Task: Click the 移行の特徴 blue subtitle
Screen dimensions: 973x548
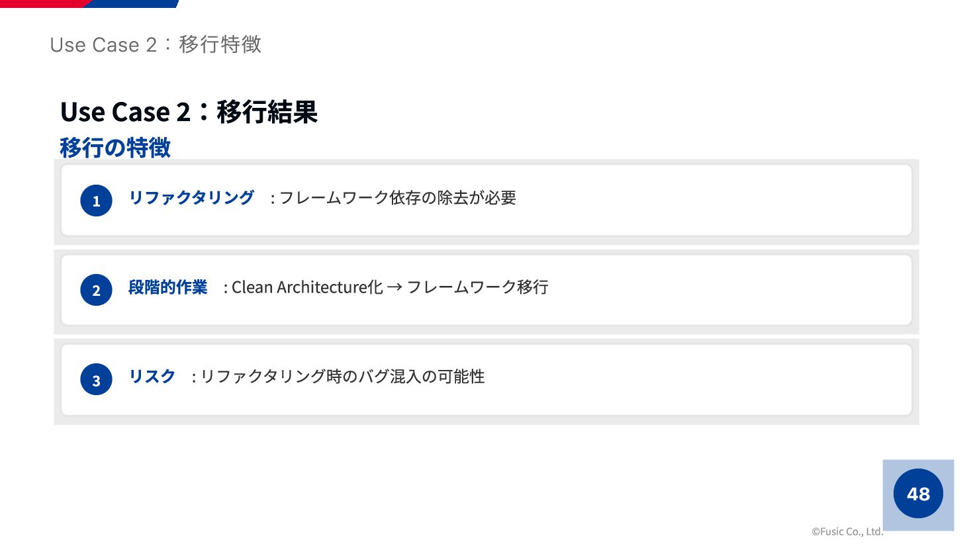Action: [x=115, y=147]
